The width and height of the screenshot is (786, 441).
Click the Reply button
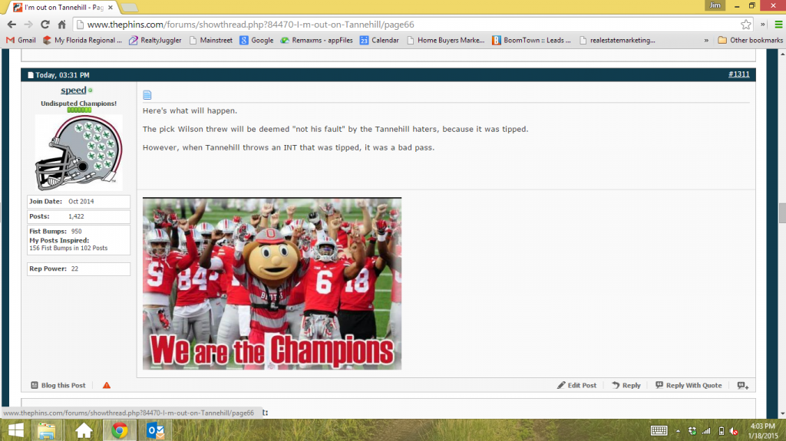(626, 385)
